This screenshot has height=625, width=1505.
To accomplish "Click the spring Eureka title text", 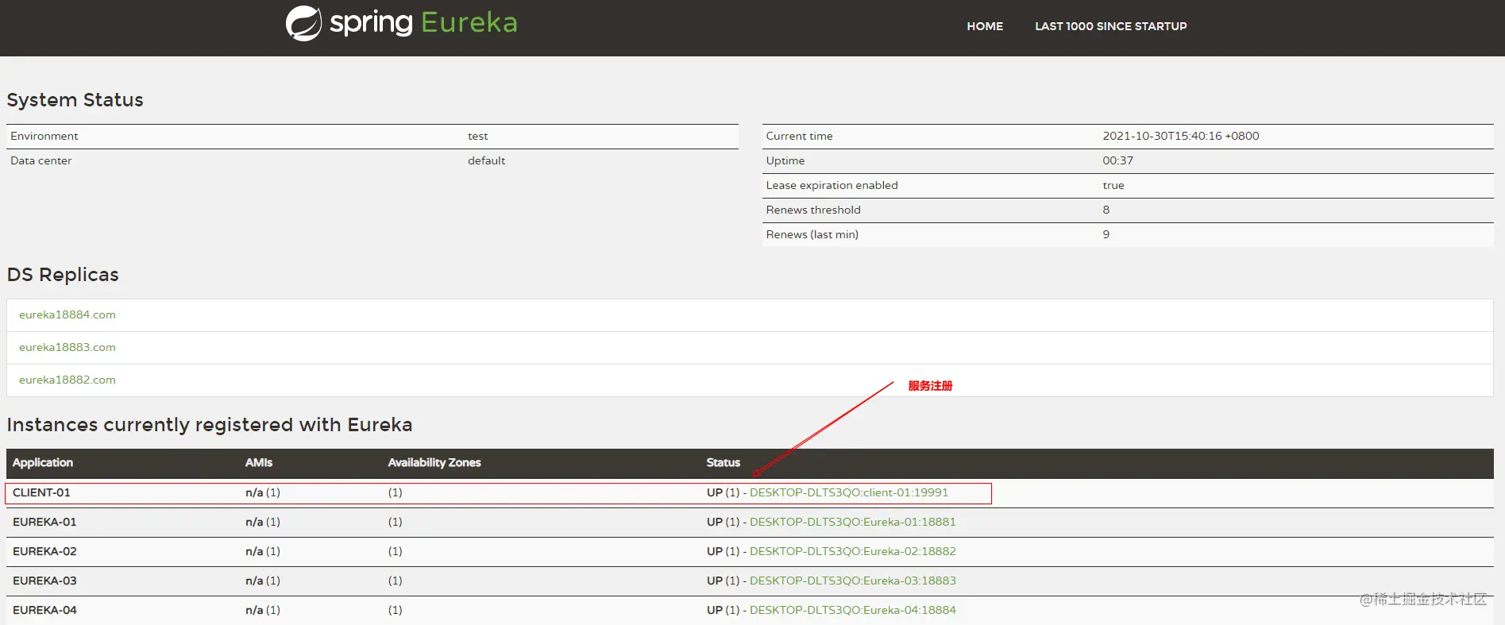I will (x=423, y=23).
